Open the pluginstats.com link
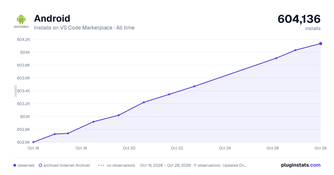Viewport: 334px width, 175px height. point(301,165)
